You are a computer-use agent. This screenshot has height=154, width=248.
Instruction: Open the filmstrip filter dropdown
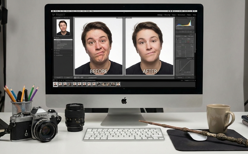tap(189, 80)
